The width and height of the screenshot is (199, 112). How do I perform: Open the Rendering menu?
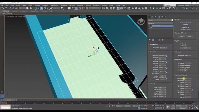click(64, 5)
